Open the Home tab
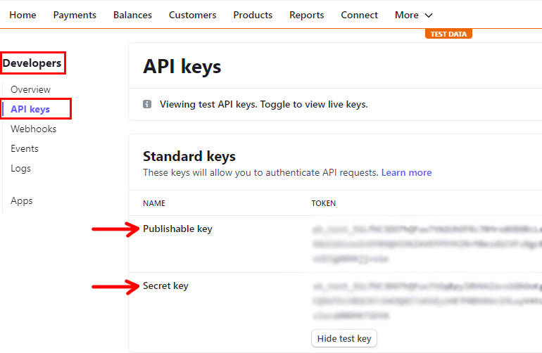Screen dimensions: 542x353 point(23,15)
